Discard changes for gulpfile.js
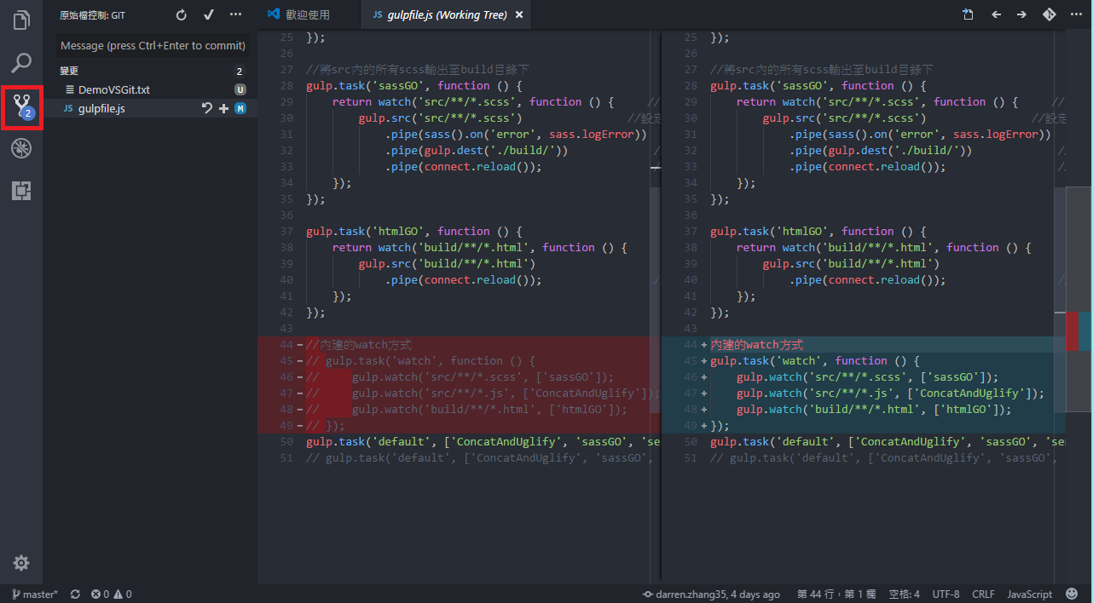 tap(207, 108)
